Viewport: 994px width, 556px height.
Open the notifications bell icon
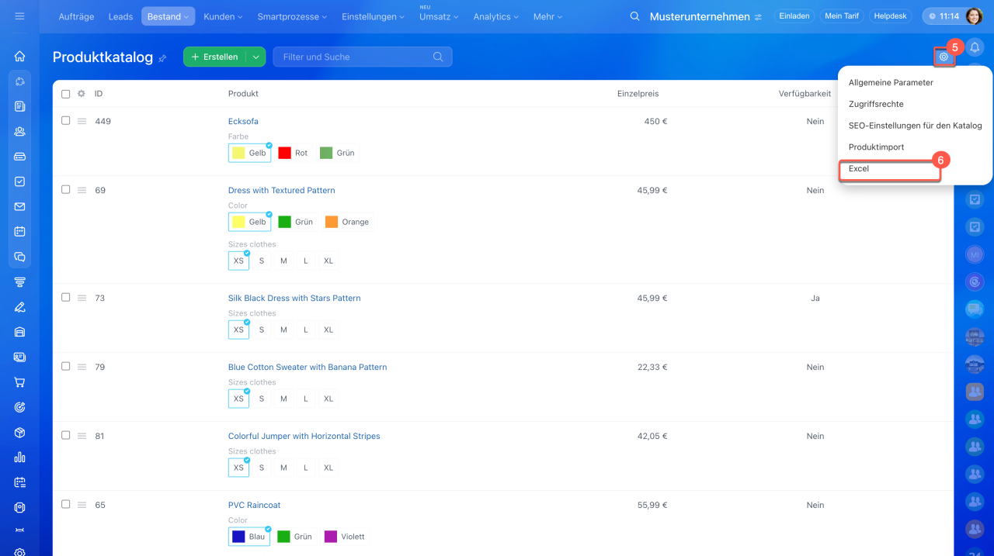[975, 48]
